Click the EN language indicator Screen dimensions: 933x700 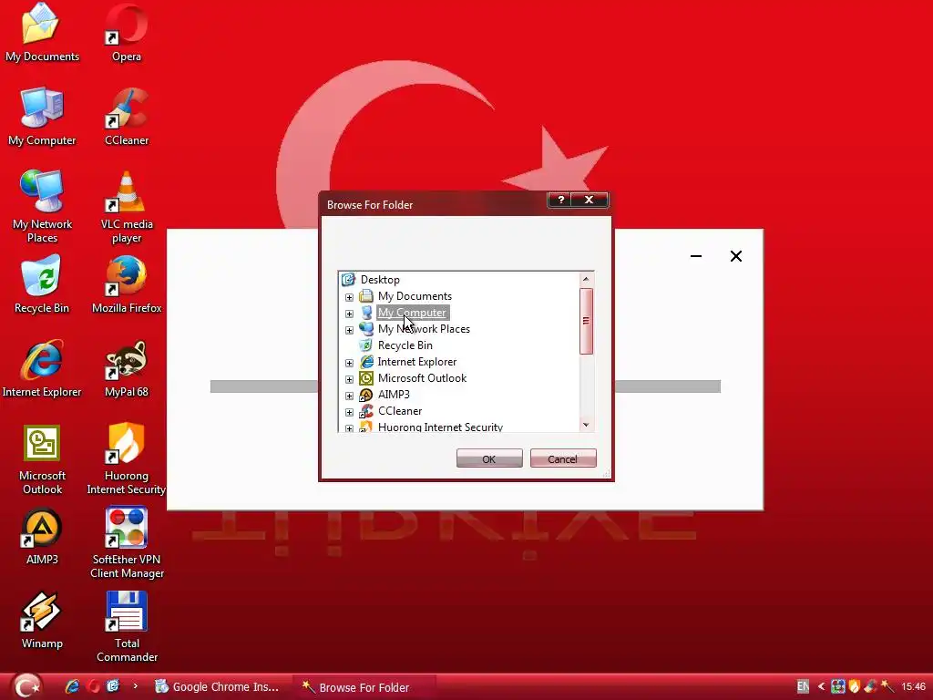point(803,686)
